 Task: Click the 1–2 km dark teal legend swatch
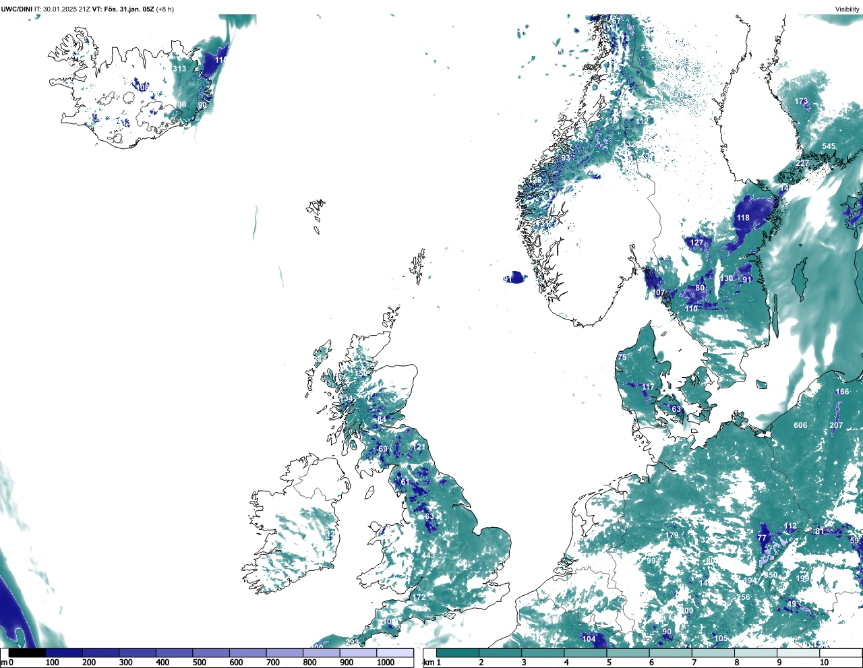[x=458, y=652]
